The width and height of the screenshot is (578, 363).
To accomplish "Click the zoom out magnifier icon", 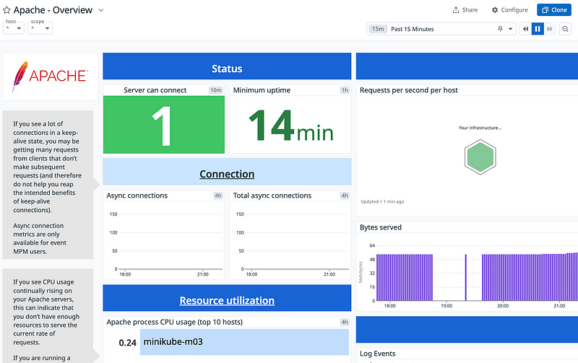I will [x=566, y=29].
